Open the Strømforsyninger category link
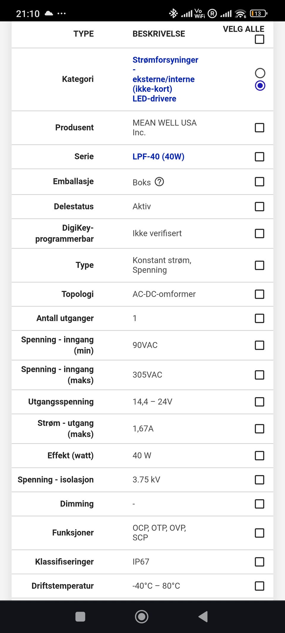The height and width of the screenshot is (633, 285). (x=165, y=60)
